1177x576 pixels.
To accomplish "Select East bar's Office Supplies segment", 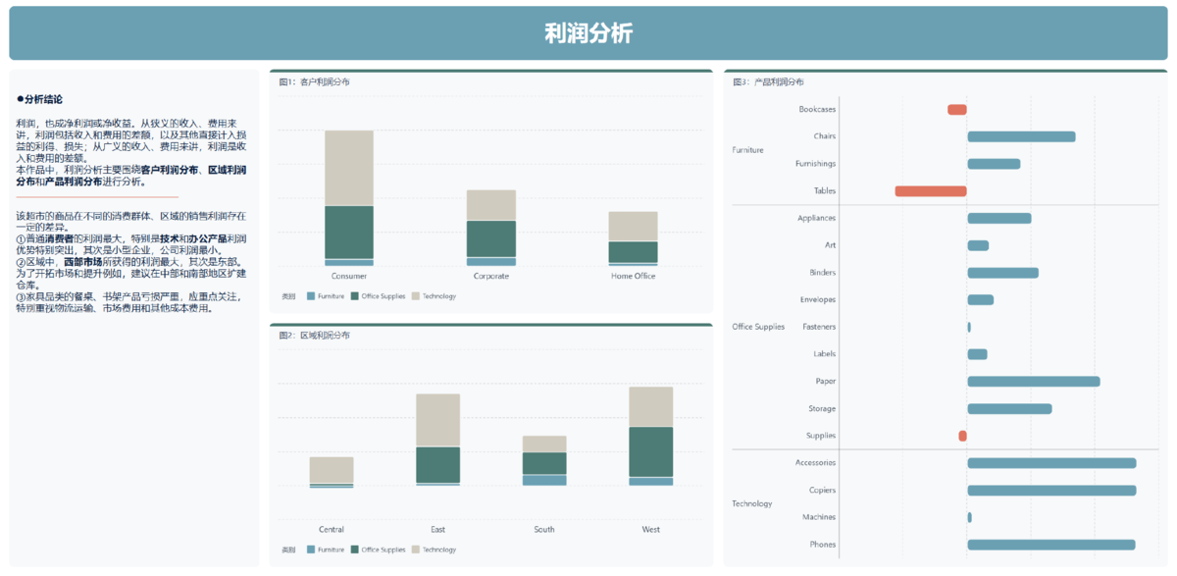I will pyautogui.click(x=438, y=465).
